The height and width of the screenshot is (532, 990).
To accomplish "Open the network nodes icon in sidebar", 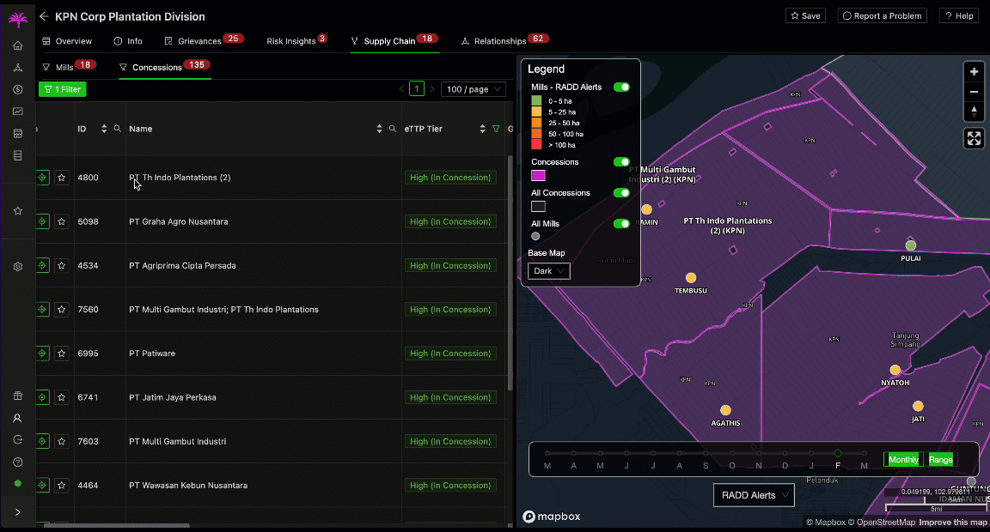I will pyautogui.click(x=18, y=68).
